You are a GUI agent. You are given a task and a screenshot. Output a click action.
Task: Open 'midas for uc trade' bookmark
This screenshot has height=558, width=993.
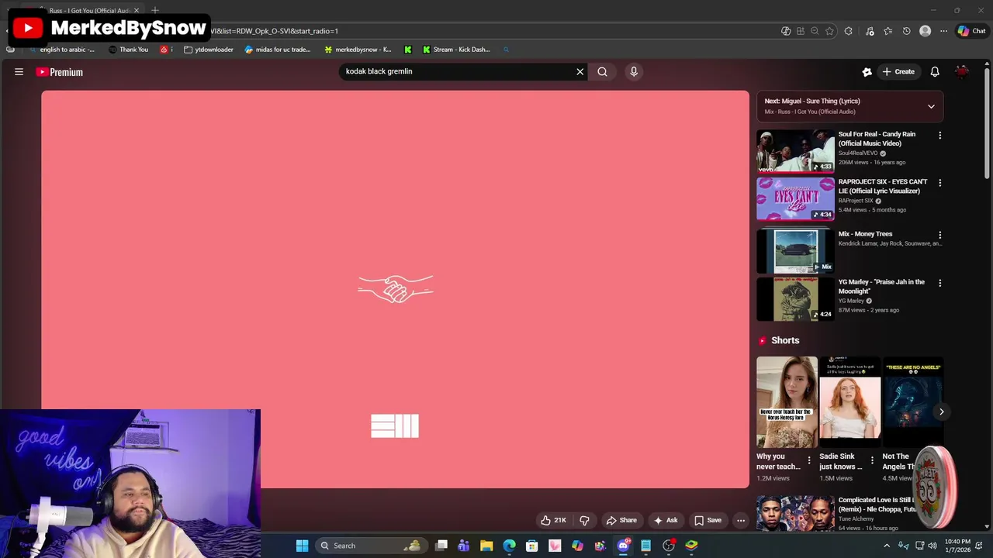click(277, 50)
